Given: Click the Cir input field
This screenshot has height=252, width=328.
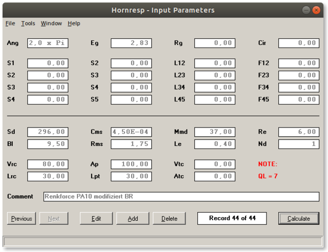Looking at the screenshot, I should coord(299,43).
